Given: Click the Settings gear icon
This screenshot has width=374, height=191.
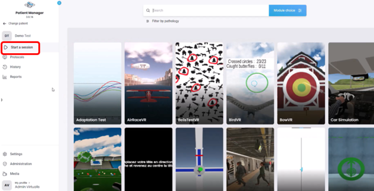Looking at the screenshot, I should coord(5,154).
